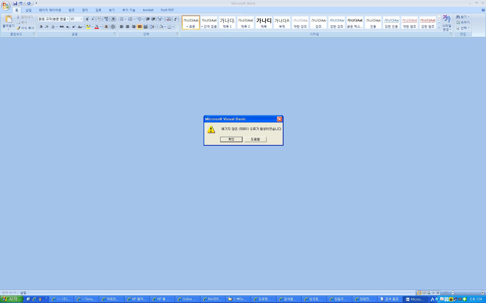The width and height of the screenshot is (486, 303).
Task: Apply the 간격 없음 style
Action: tap(209, 22)
